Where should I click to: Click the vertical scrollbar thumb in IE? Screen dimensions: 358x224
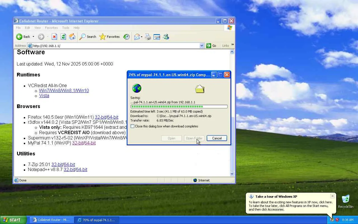click(232, 144)
